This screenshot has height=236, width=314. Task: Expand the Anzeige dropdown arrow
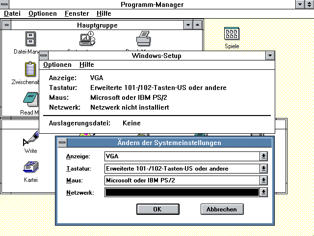point(263,156)
